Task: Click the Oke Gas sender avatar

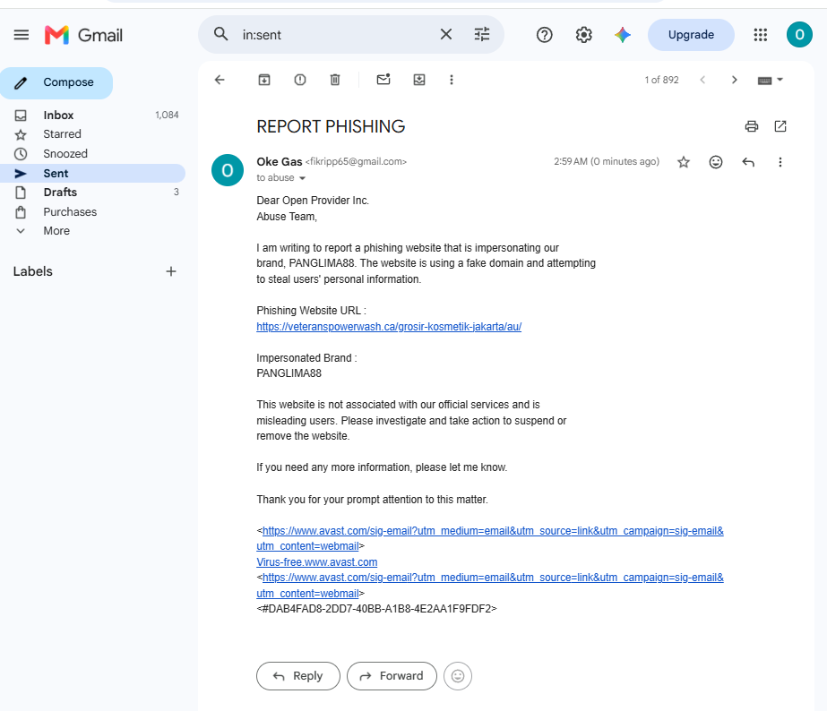Action: tap(228, 170)
